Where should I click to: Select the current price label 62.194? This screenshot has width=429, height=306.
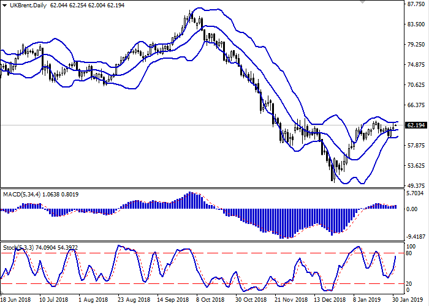point(416,125)
